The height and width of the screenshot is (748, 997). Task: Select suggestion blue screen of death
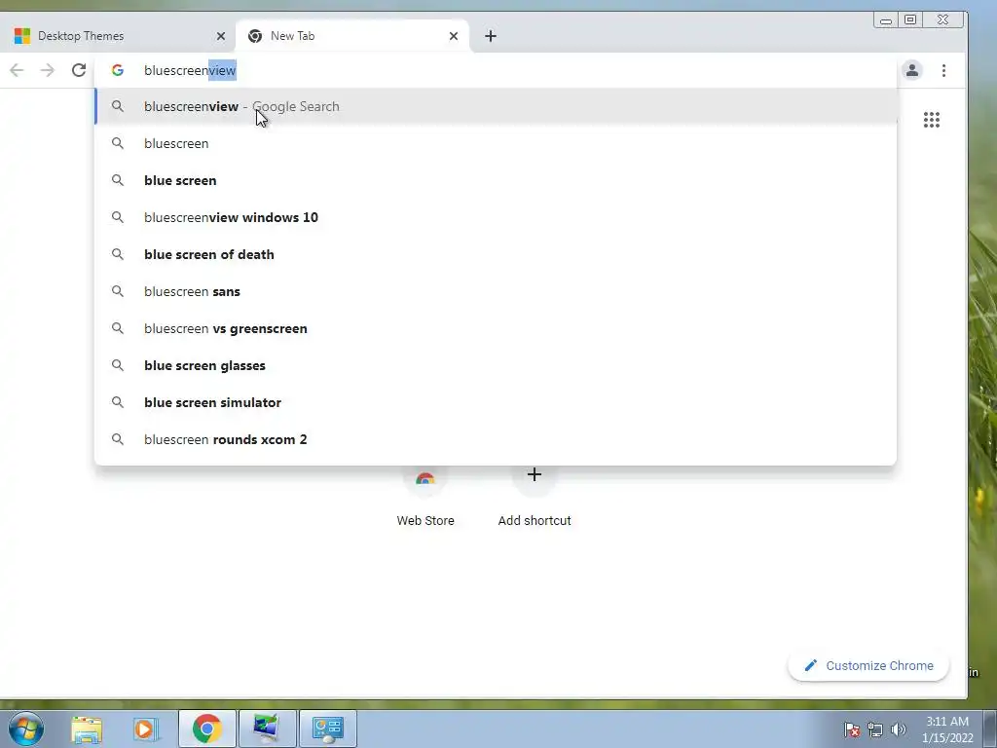coord(496,254)
